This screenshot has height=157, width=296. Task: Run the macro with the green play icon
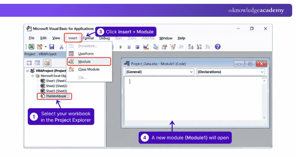click(120, 47)
